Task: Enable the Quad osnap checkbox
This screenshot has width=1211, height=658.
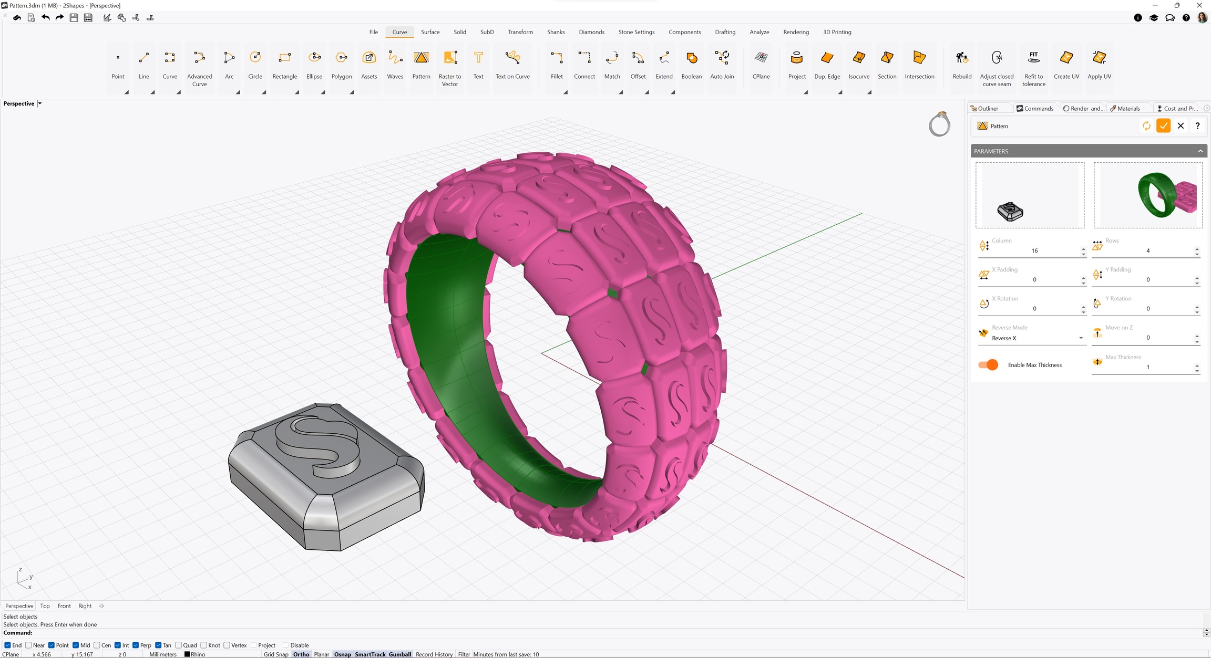Action: (x=179, y=645)
